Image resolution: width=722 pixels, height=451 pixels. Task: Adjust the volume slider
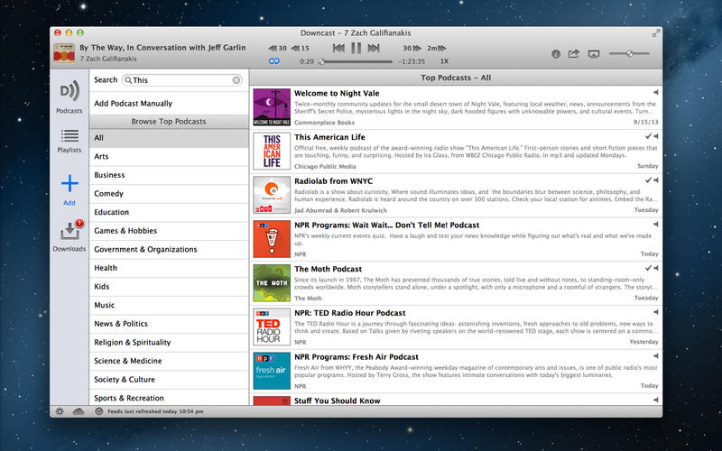(629, 54)
